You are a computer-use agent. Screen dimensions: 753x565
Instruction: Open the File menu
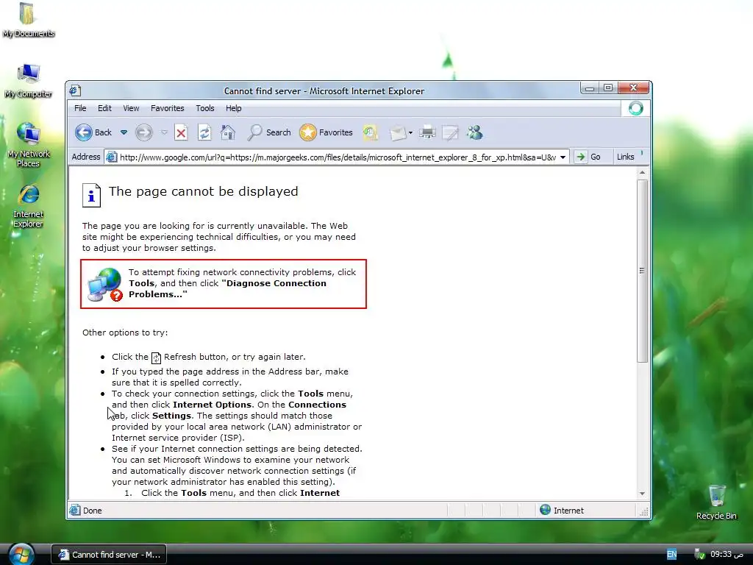point(80,108)
